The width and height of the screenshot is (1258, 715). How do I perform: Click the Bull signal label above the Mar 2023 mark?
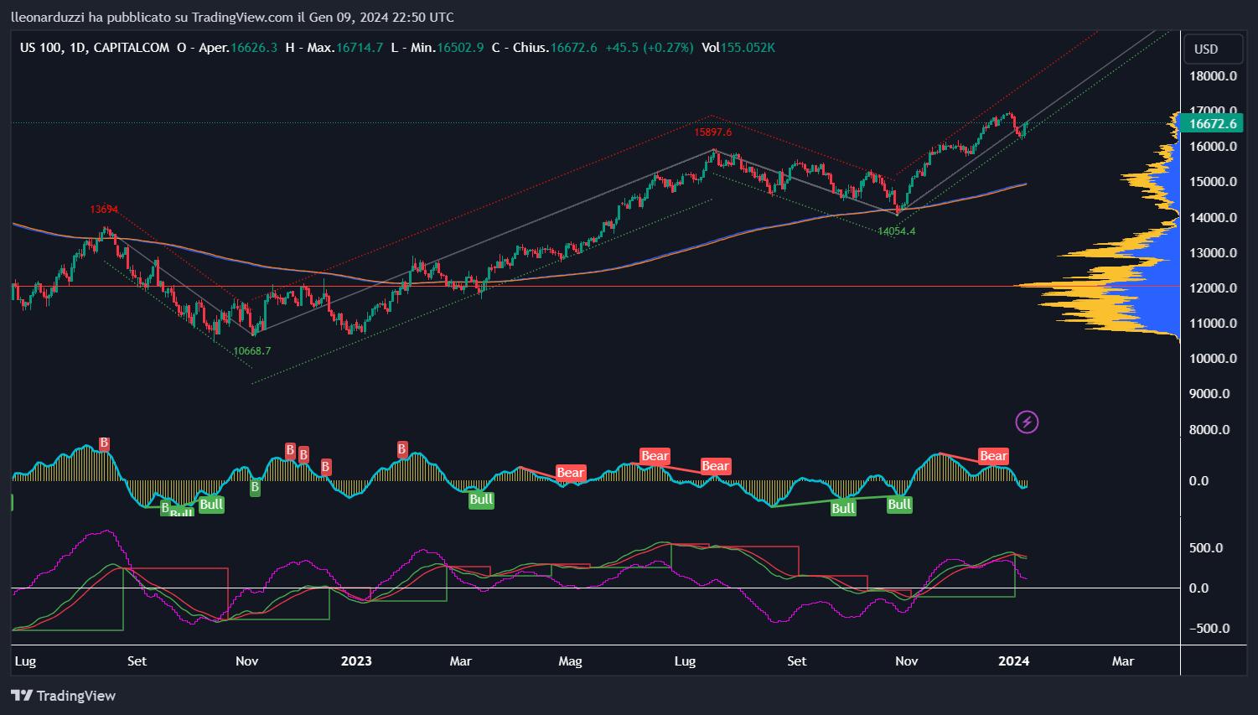(x=481, y=500)
